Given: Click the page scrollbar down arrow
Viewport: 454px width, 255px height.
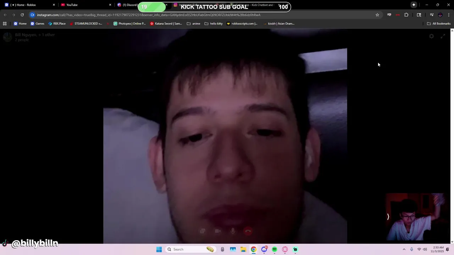Looking at the screenshot, I should click(x=452, y=242).
